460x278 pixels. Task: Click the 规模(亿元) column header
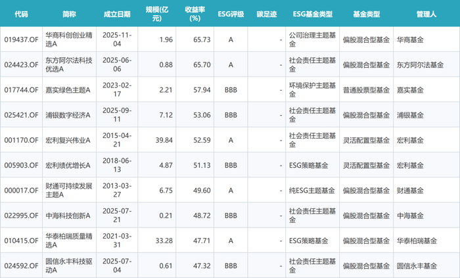coord(156,14)
